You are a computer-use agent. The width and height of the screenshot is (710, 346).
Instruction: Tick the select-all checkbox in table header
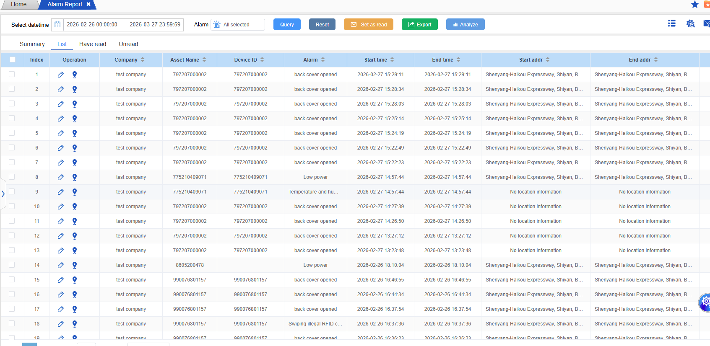(x=13, y=60)
